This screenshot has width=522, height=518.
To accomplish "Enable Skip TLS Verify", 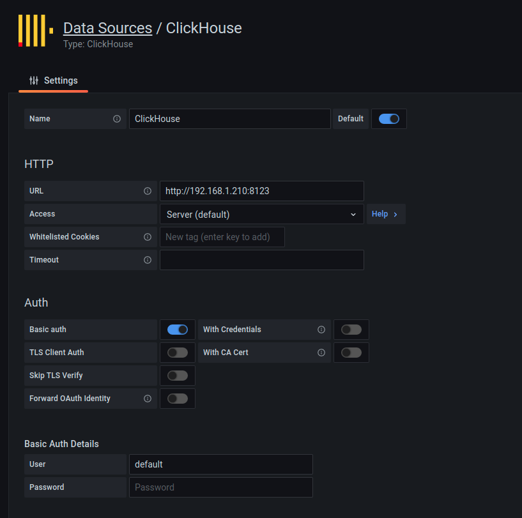I will click(x=177, y=375).
